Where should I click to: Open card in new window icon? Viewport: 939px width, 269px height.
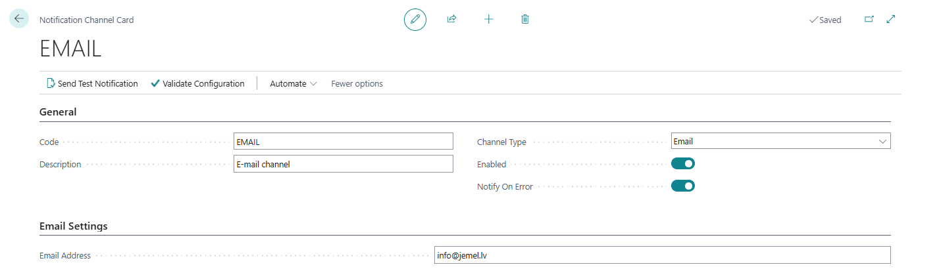point(869,20)
